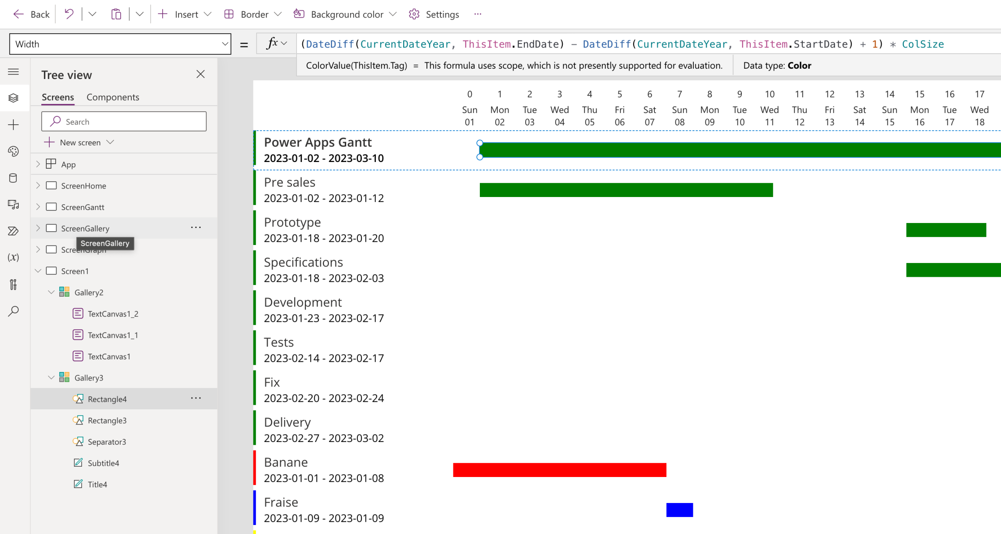
Task: Expand the ScreenHome tree node
Action: [x=38, y=185]
